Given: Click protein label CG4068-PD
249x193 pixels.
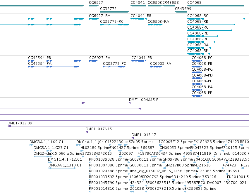Looking at the screenshot, I should (x=202, y=75).
